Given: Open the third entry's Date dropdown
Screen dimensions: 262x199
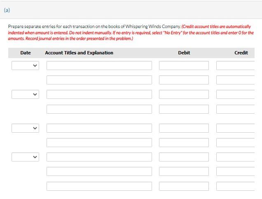Looking at the screenshot, I should (25, 128).
